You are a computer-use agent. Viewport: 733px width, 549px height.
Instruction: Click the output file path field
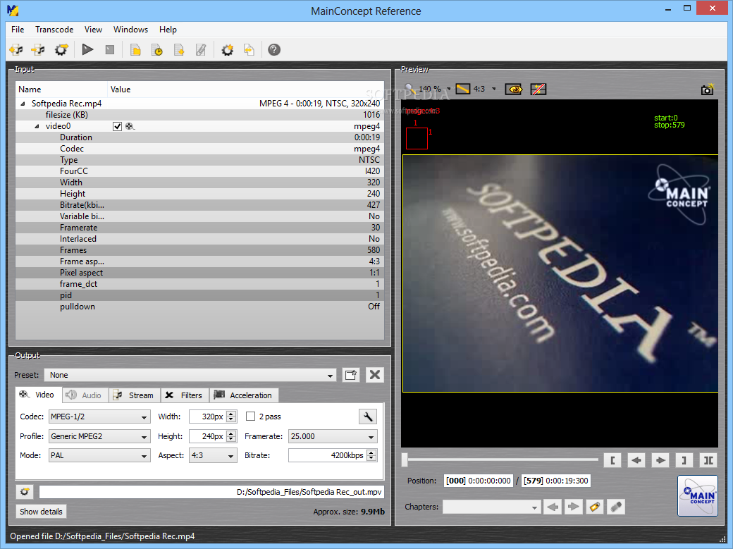click(x=211, y=492)
